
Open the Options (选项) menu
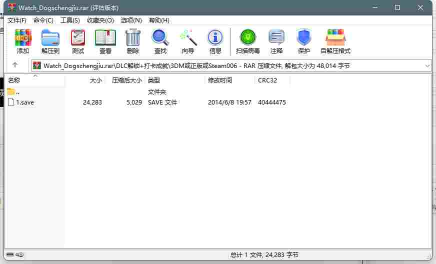pos(131,20)
